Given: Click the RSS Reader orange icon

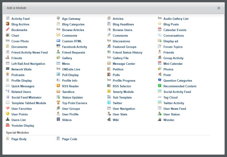Looking at the screenshot, I should pos(58,85).
